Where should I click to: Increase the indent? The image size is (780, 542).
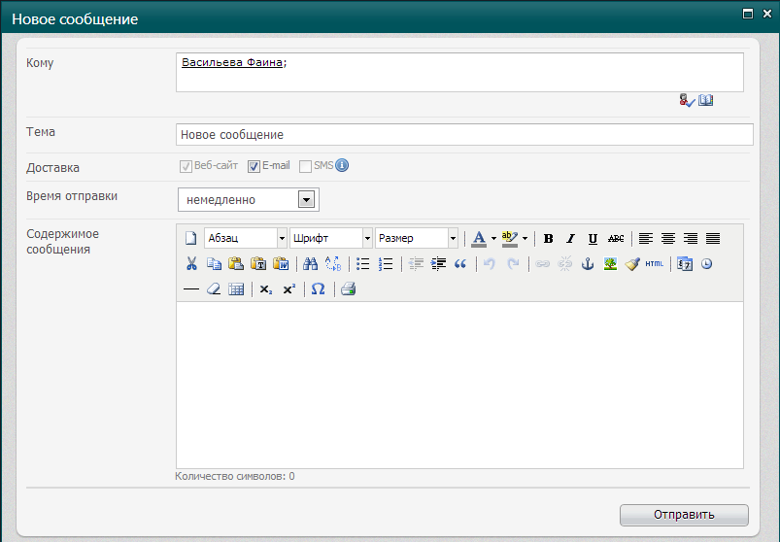(438, 263)
